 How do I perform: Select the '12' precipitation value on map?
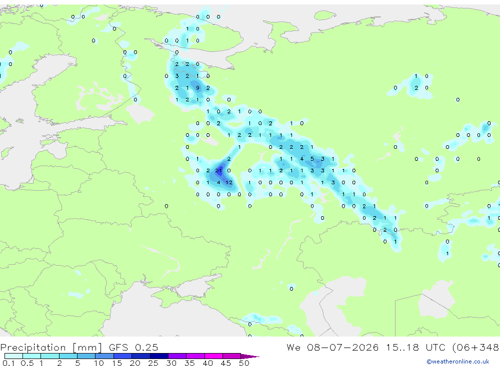pyautogui.click(x=229, y=183)
